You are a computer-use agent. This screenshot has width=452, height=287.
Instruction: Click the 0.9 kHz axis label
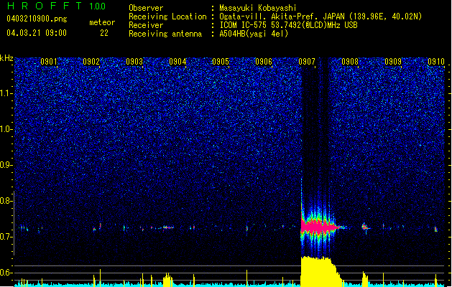coord(6,165)
